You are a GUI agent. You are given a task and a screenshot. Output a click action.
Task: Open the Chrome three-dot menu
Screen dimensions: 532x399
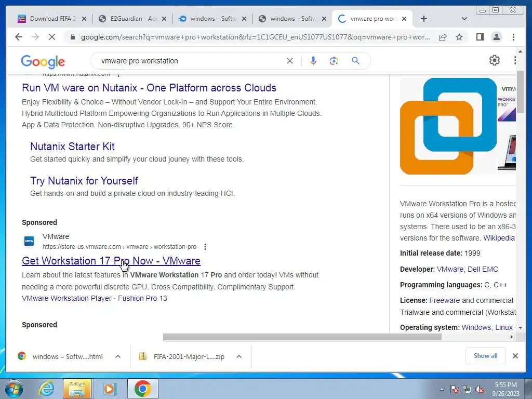click(513, 37)
